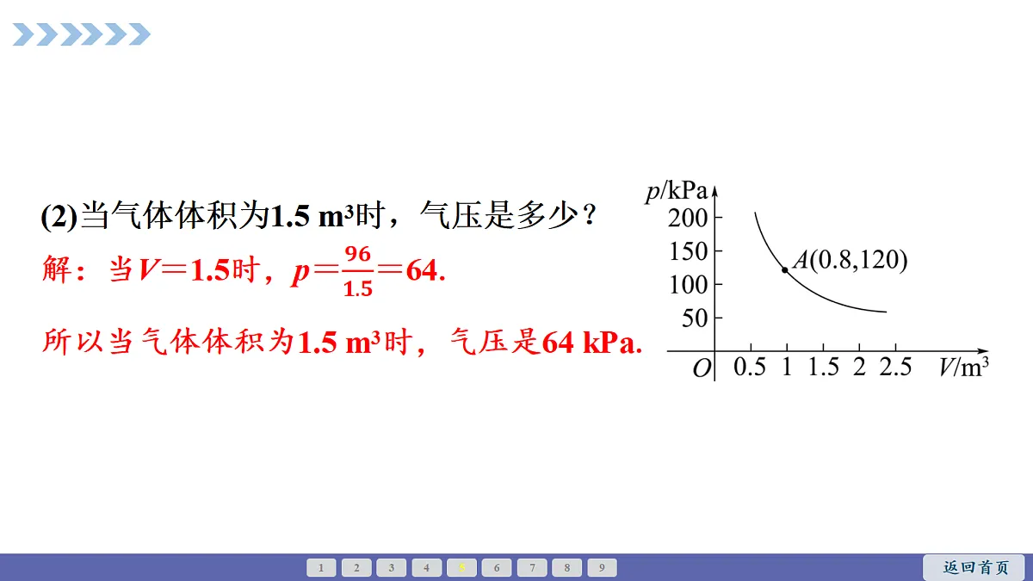1033x581 pixels.
Task: Click the 0.5 tick label on V axis
Action: [x=750, y=368]
